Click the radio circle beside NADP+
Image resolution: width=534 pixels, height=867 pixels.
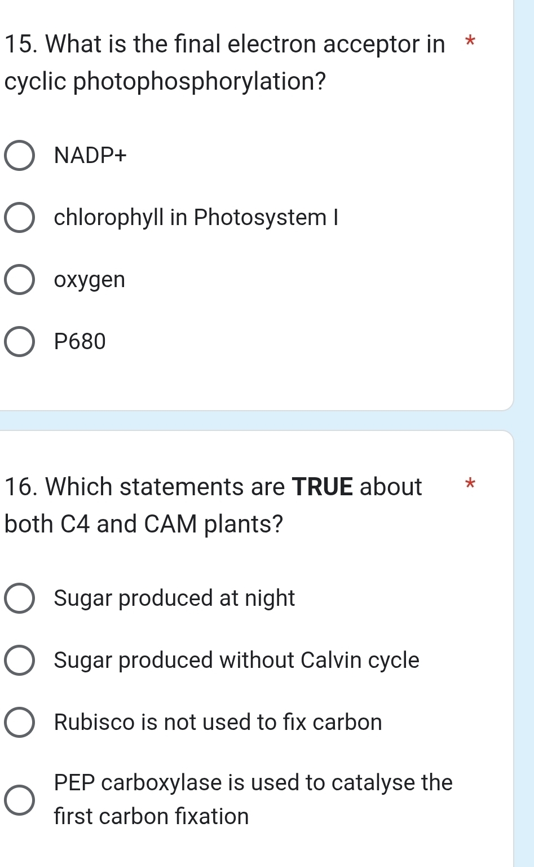click(x=20, y=155)
